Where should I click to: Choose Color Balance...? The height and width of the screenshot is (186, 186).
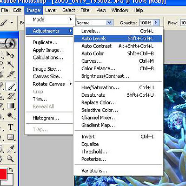(x=118, y=68)
